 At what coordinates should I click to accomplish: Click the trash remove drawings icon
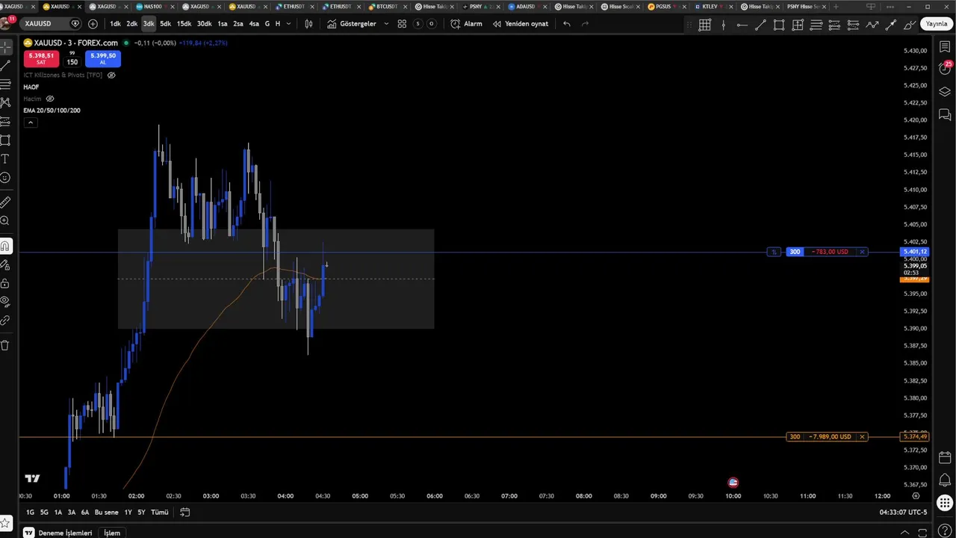click(5, 345)
